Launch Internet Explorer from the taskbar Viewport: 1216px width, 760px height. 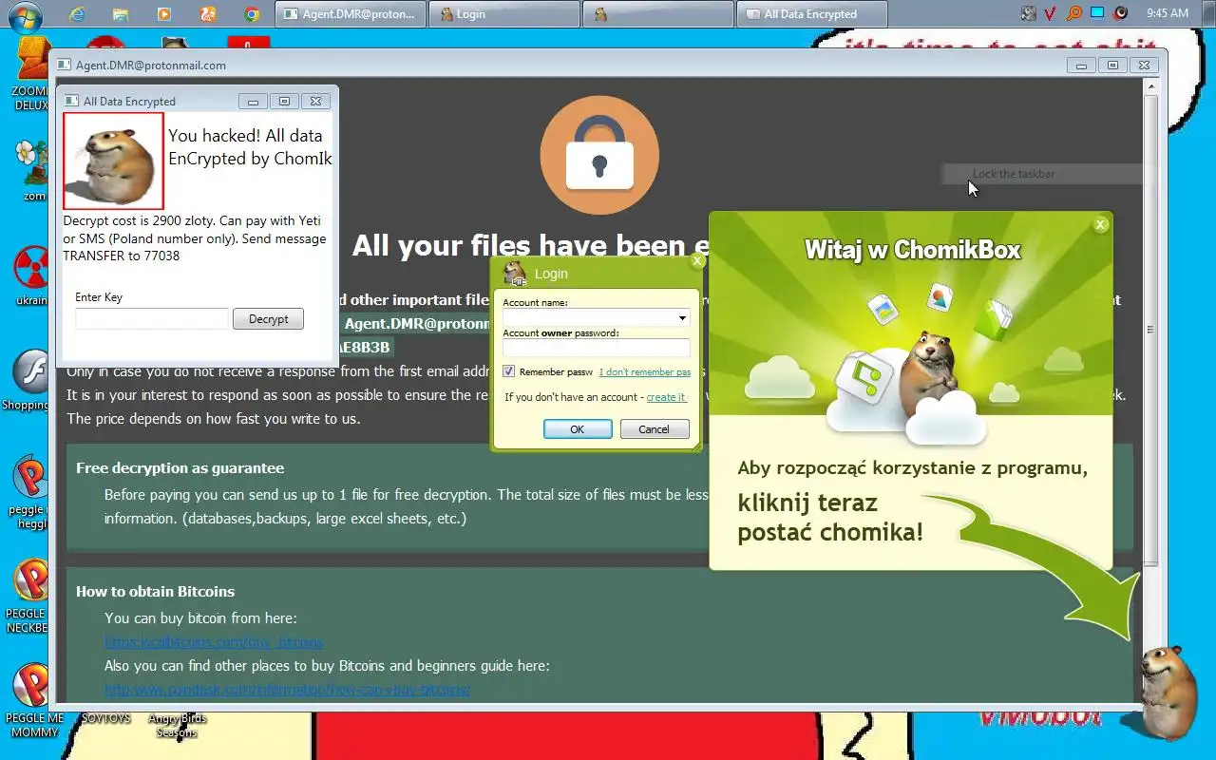pos(77,14)
